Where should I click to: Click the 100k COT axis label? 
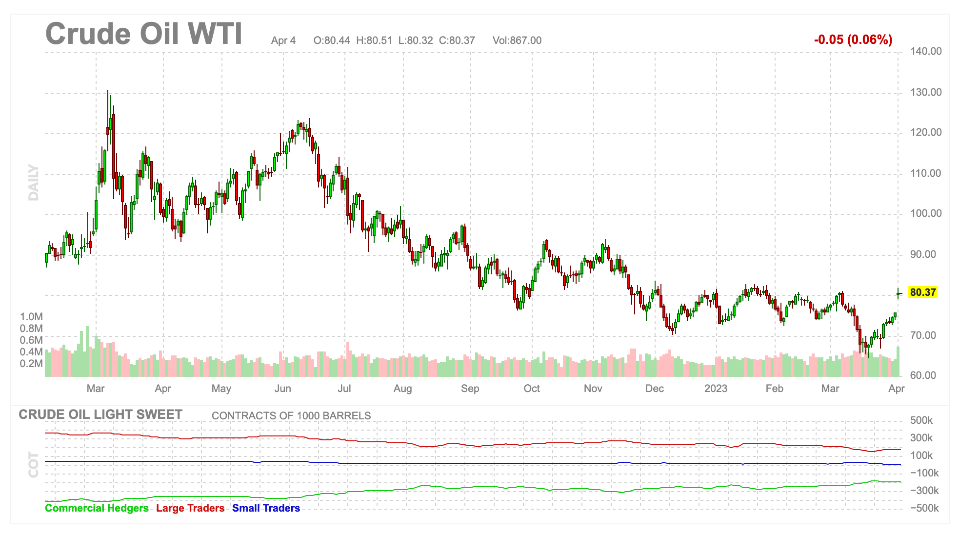(x=921, y=455)
